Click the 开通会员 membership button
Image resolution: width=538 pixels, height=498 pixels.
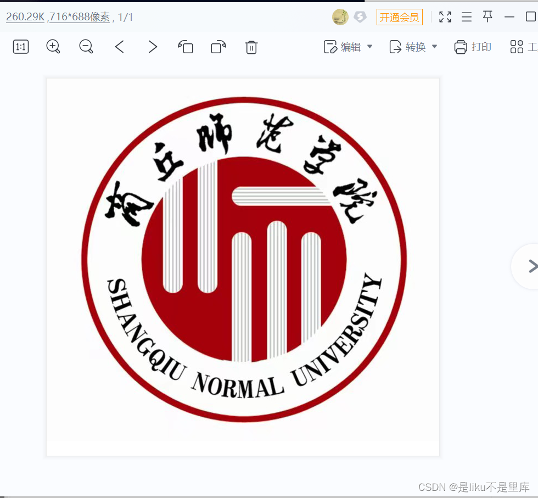(400, 17)
